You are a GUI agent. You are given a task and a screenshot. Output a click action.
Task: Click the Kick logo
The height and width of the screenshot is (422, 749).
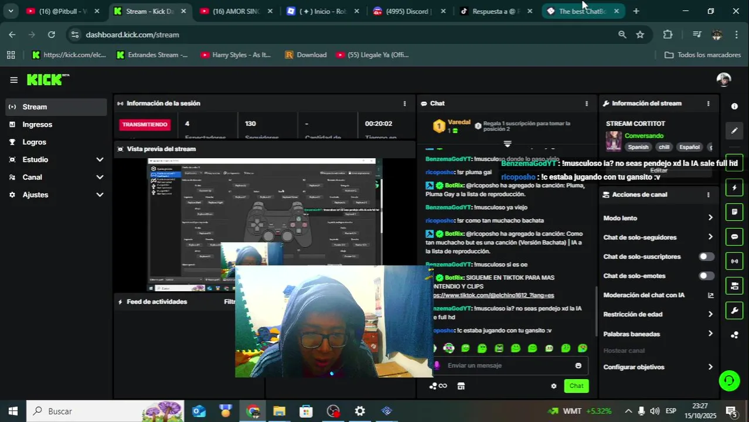pyautogui.click(x=47, y=80)
